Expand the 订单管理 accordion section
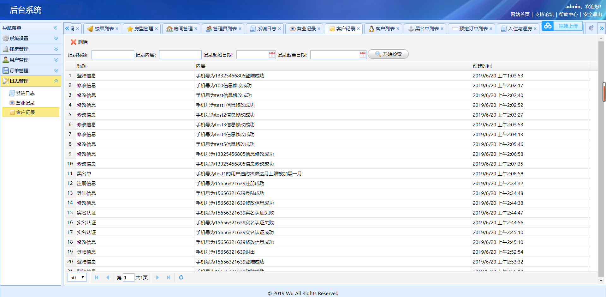Image resolution: width=606 pixels, height=297 pixels. (x=31, y=70)
